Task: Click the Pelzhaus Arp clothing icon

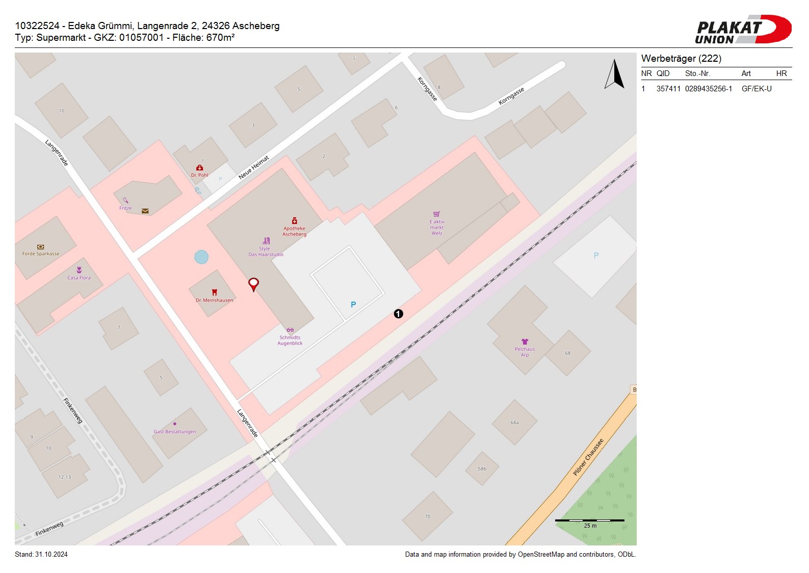Action: point(525,342)
